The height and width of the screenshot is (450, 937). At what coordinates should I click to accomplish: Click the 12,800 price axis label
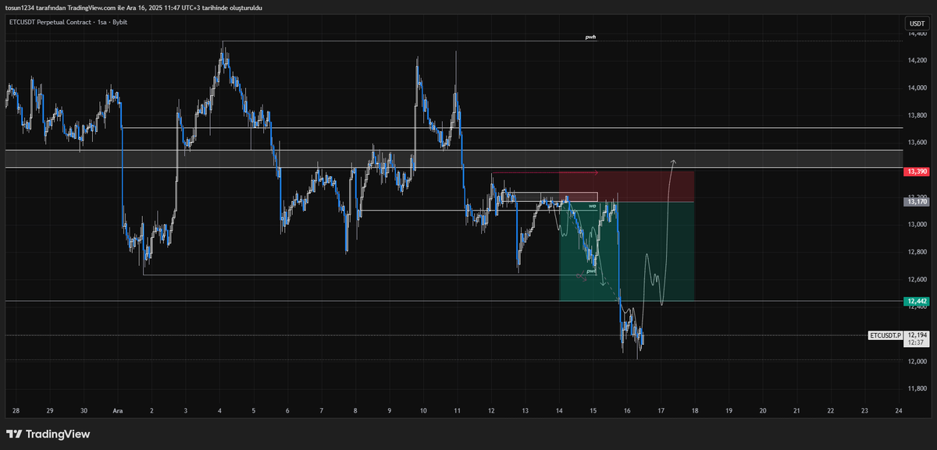coord(916,252)
